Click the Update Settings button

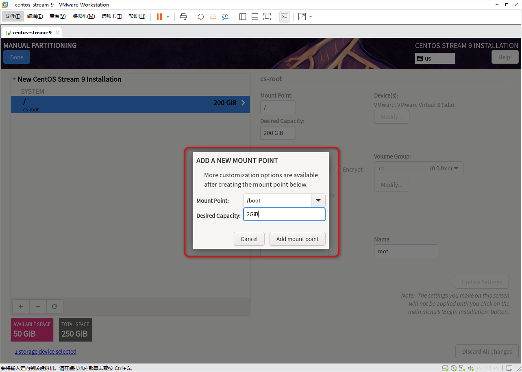coord(482,282)
